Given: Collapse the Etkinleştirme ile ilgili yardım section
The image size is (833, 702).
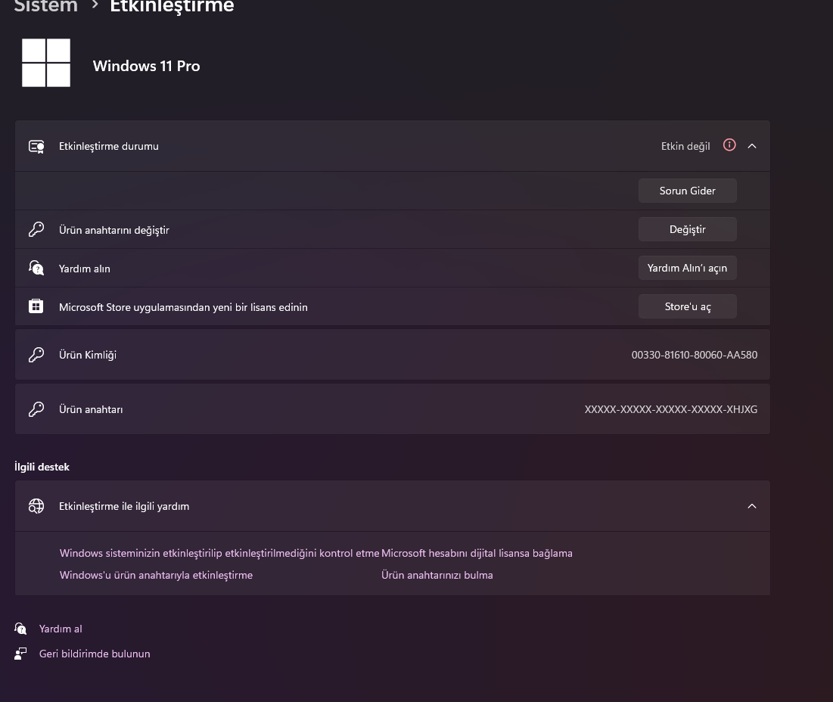Looking at the screenshot, I should [752, 506].
